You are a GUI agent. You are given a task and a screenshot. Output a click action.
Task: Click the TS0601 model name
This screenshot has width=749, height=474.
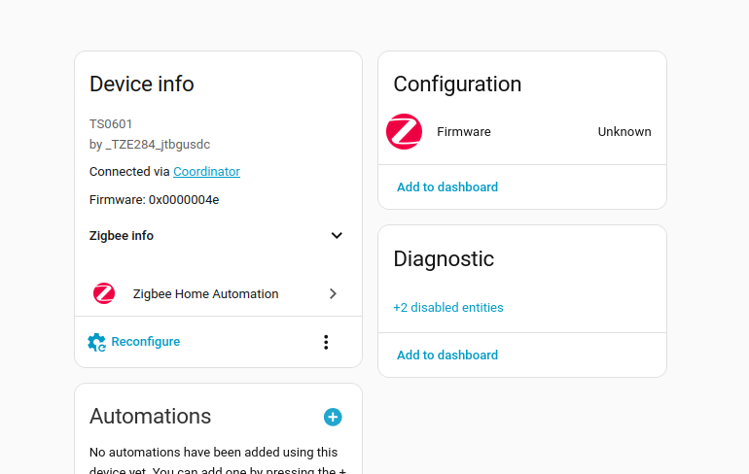[111, 124]
